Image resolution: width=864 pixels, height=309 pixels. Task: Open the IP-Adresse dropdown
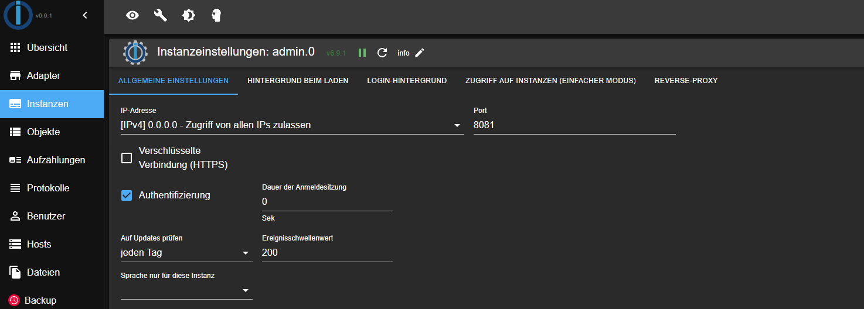pyautogui.click(x=292, y=125)
